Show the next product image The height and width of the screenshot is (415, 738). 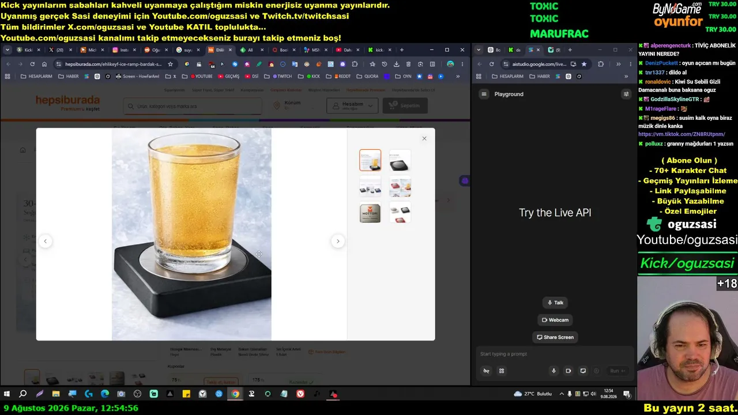(x=338, y=241)
